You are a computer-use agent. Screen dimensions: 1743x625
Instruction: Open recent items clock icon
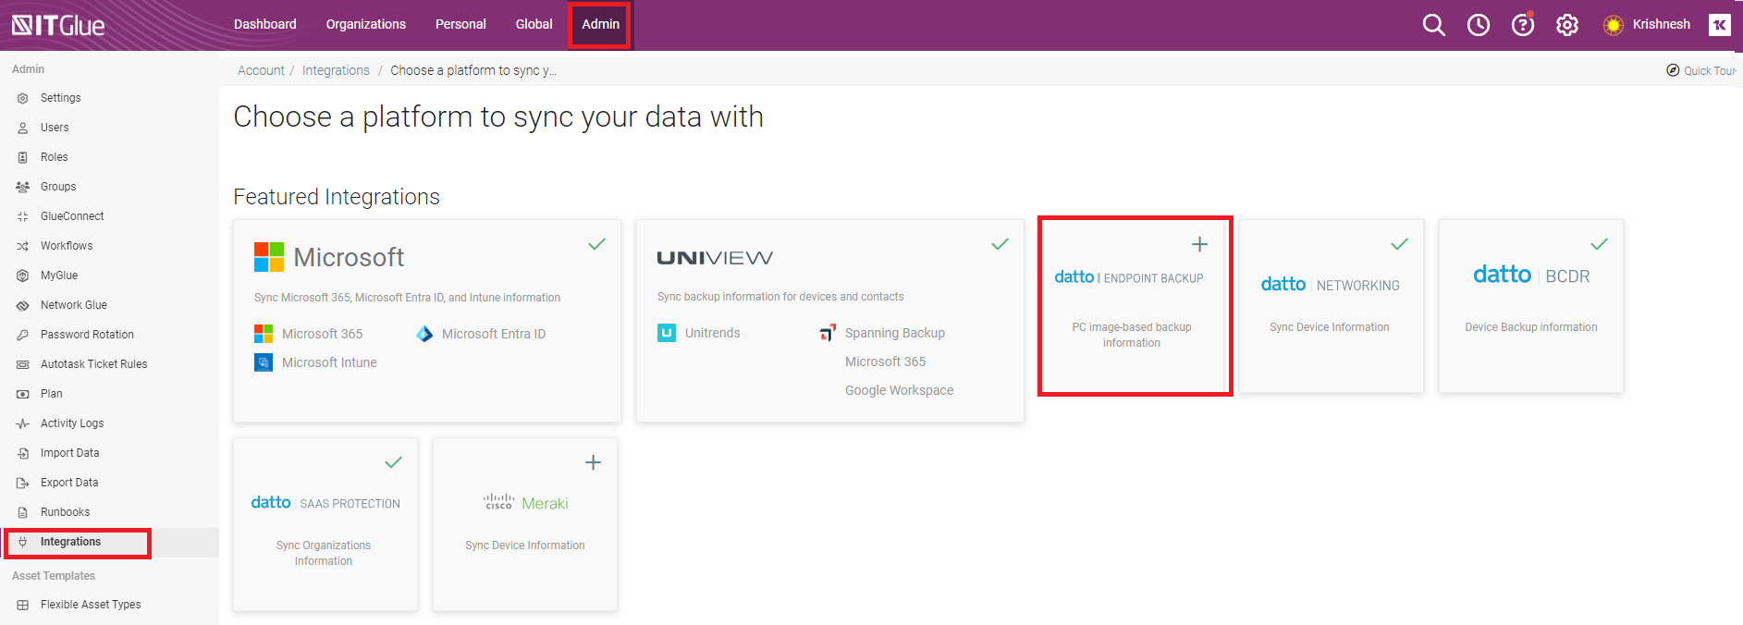pyautogui.click(x=1478, y=25)
